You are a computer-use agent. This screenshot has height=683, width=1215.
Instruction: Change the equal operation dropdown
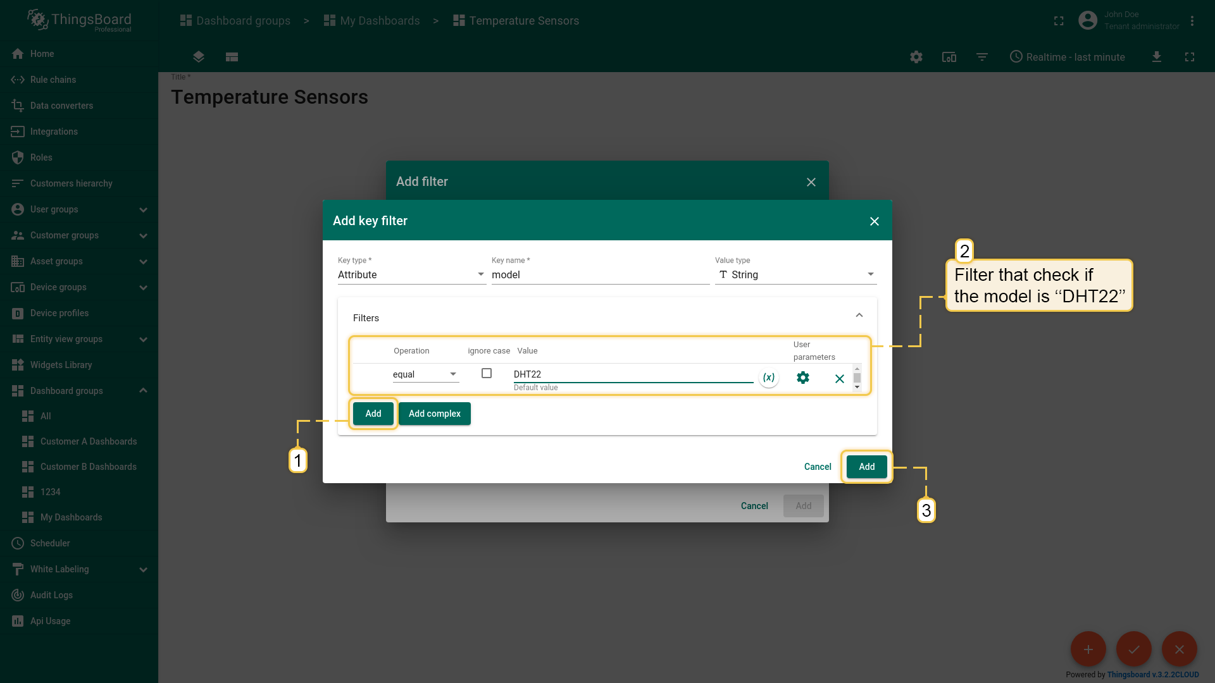[x=425, y=374]
